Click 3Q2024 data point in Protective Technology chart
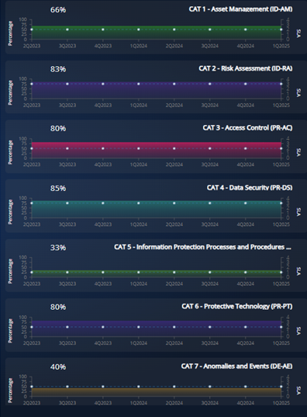 [x=210, y=327]
